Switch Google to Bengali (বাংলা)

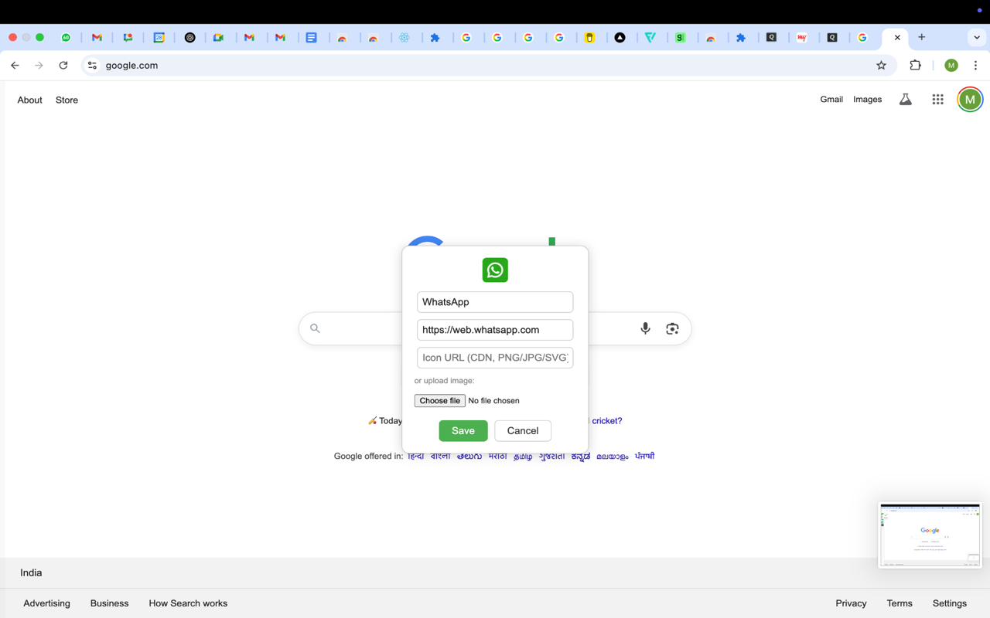[440, 457]
